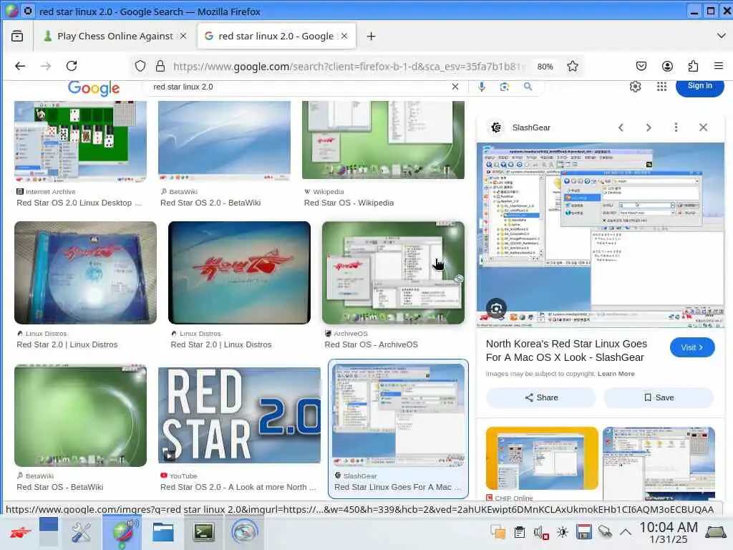Open Internet Archive solitaire desktop thumbnail
This screenshot has width=733, height=550.
coord(80,142)
